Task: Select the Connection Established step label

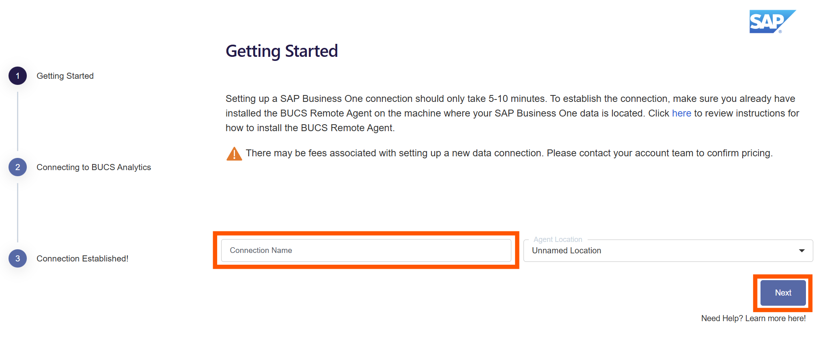Action: [82, 258]
